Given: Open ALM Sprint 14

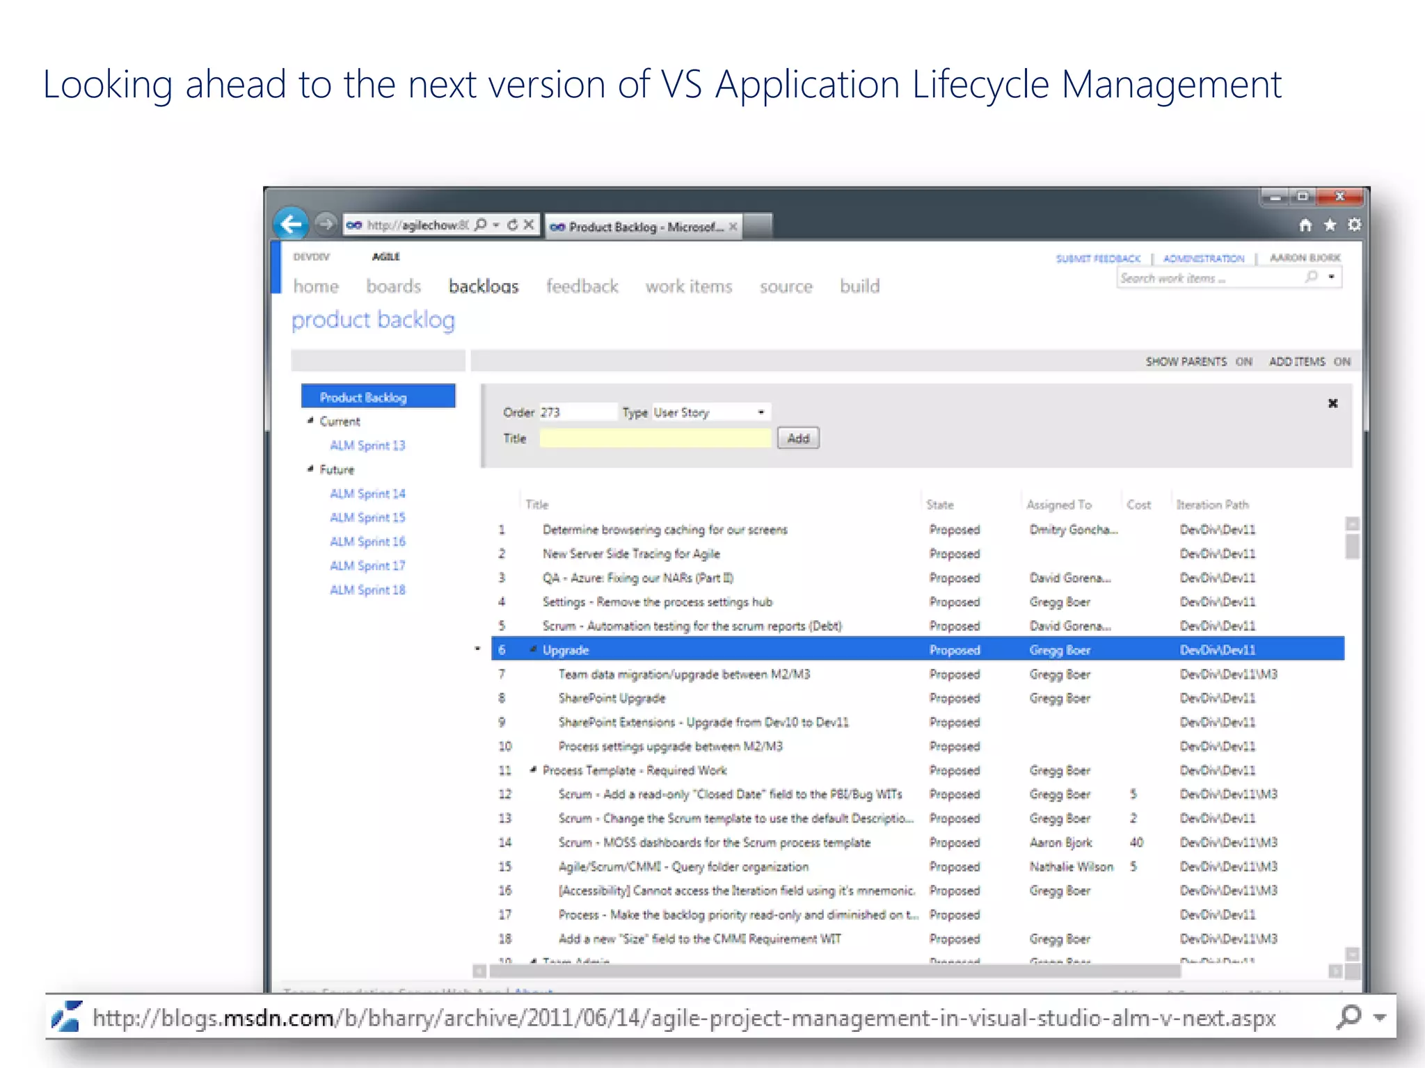Looking at the screenshot, I should coord(367,493).
